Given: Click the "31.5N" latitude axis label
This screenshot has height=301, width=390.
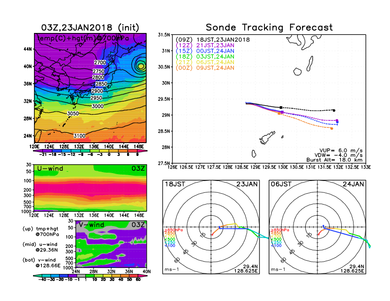Looking at the screenshot, I should click(164, 35).
